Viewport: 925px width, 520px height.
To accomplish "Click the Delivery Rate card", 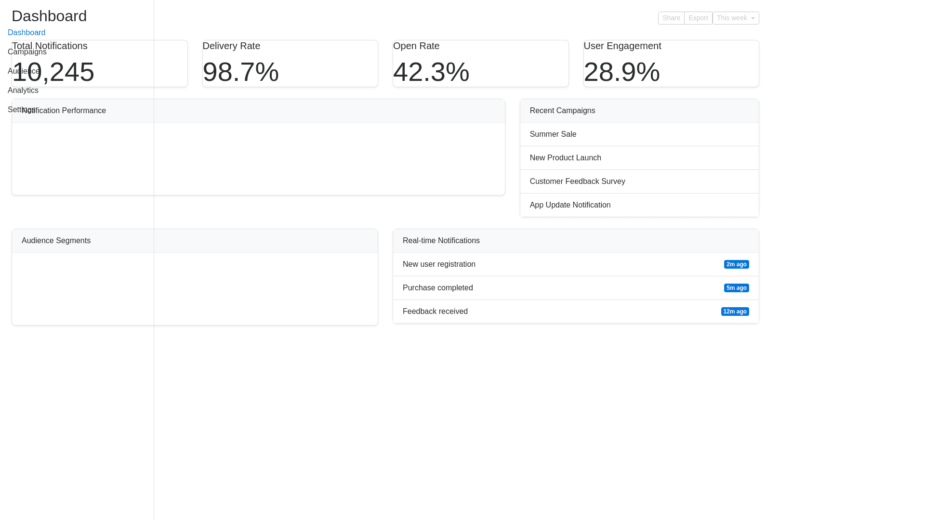I will point(290,64).
